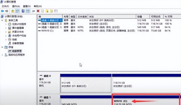This screenshot has width=181, height=105.
Task: Click the 任务计划程序 clock icon
Action: [10, 24]
